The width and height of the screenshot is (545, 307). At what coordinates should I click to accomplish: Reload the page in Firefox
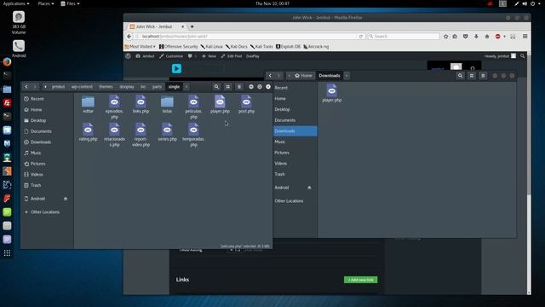click(361, 36)
